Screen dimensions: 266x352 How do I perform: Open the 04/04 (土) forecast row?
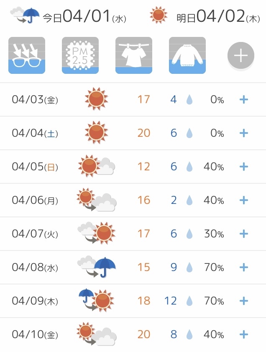[x=133, y=133]
